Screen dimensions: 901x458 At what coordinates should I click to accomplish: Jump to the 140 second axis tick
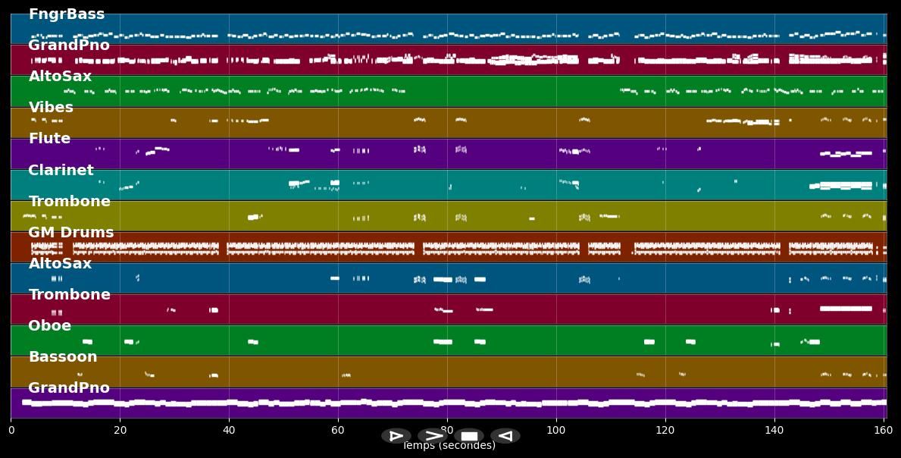click(774, 430)
